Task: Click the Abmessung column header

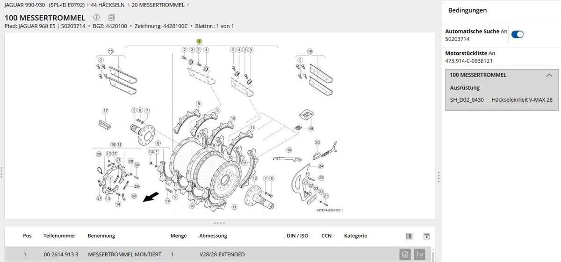Action: tap(213, 236)
